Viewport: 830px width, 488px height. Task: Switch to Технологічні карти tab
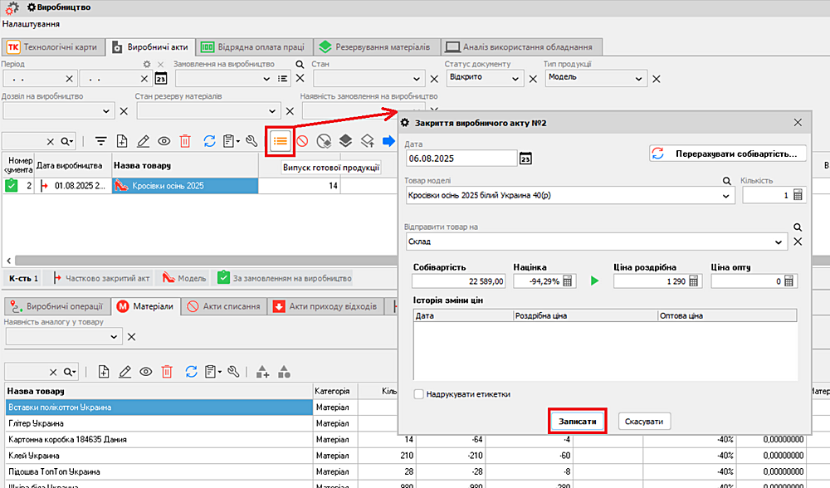53,46
